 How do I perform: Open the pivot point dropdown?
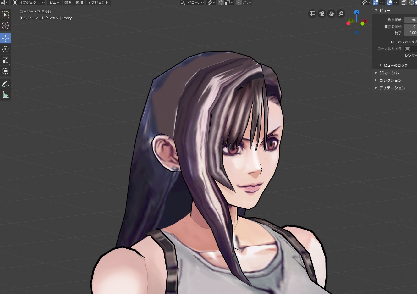[211, 3]
